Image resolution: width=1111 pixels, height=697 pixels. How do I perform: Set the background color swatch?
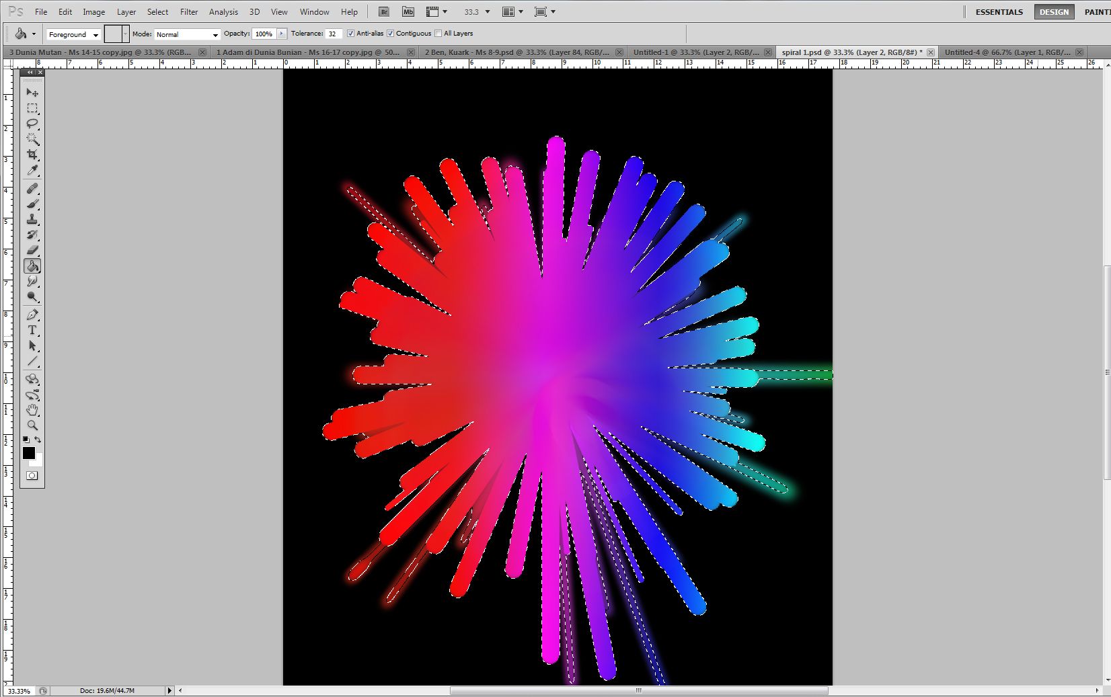click(38, 462)
